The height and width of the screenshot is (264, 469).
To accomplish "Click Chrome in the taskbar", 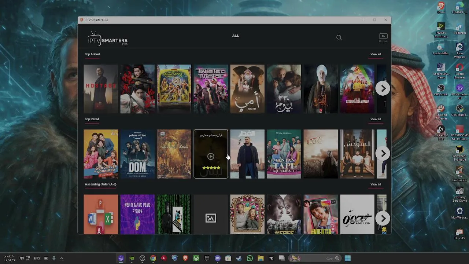I will 153,258.
